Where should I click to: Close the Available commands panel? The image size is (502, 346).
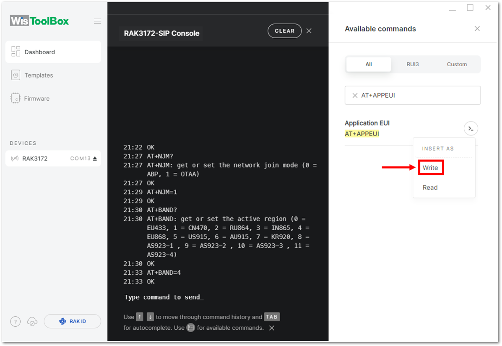tap(477, 29)
